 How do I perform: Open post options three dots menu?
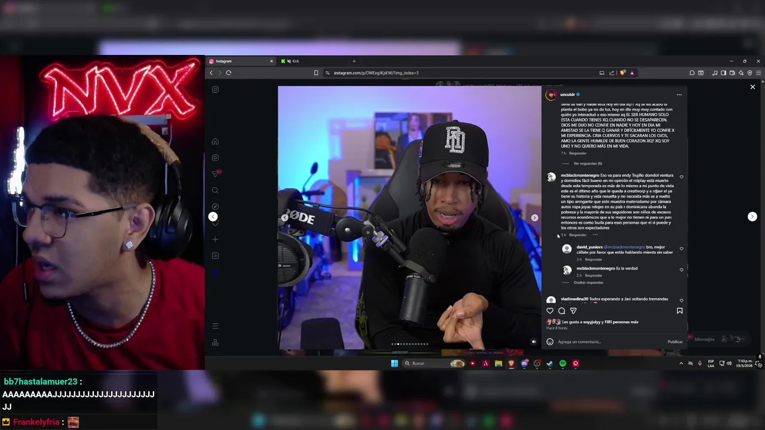(x=679, y=95)
